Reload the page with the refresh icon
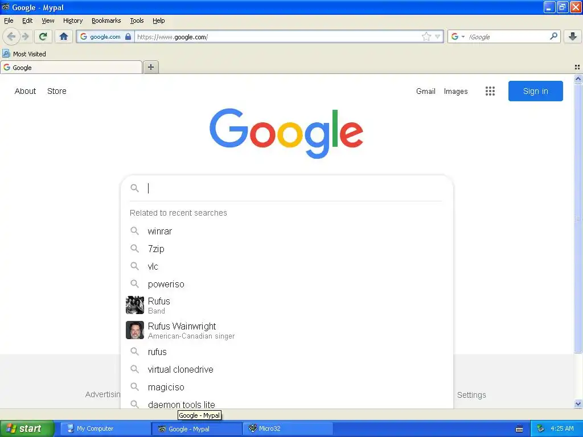 click(x=43, y=36)
